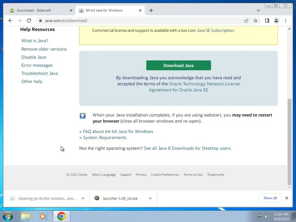The image size is (296, 222).
Task: Launch Windows Media Player from taskbar
Action: 43,217
